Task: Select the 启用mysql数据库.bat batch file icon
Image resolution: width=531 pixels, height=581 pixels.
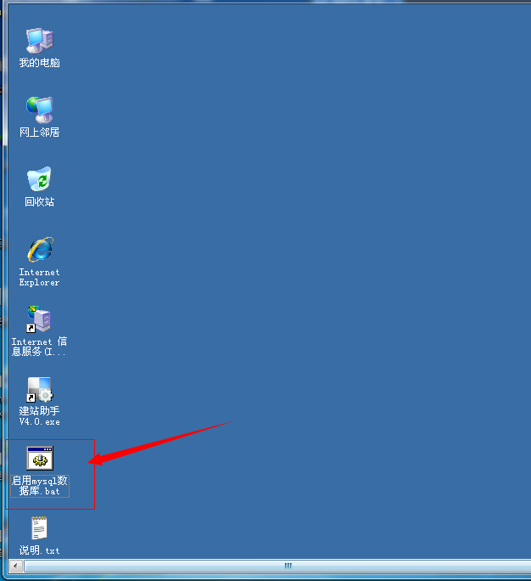Action: pyautogui.click(x=40, y=458)
